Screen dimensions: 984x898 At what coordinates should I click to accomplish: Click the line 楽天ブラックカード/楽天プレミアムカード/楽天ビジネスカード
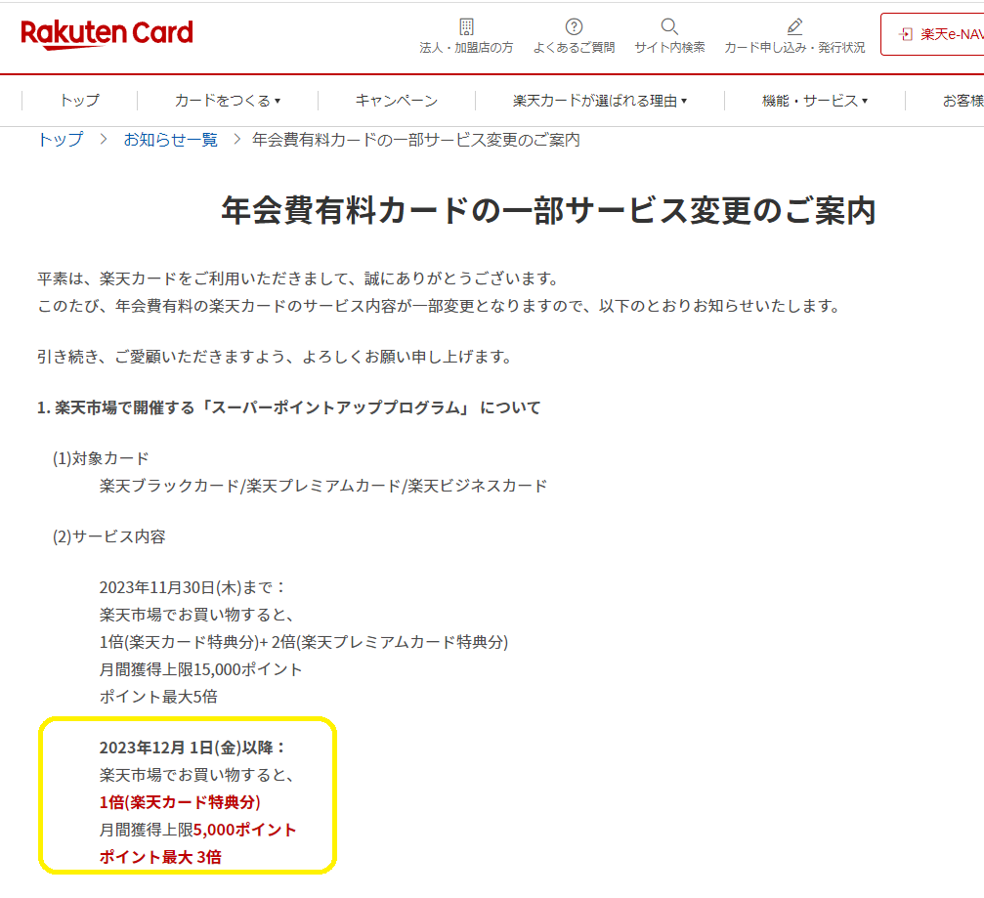pyautogui.click(x=323, y=486)
